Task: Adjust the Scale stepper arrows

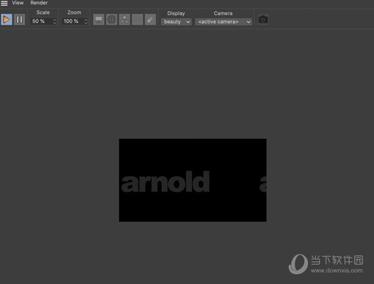Action: coord(55,21)
